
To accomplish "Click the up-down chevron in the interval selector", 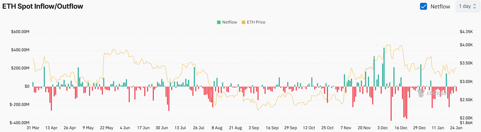I will (475, 6).
